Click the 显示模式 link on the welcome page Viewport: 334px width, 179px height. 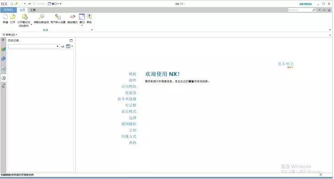pyautogui.click(x=129, y=111)
